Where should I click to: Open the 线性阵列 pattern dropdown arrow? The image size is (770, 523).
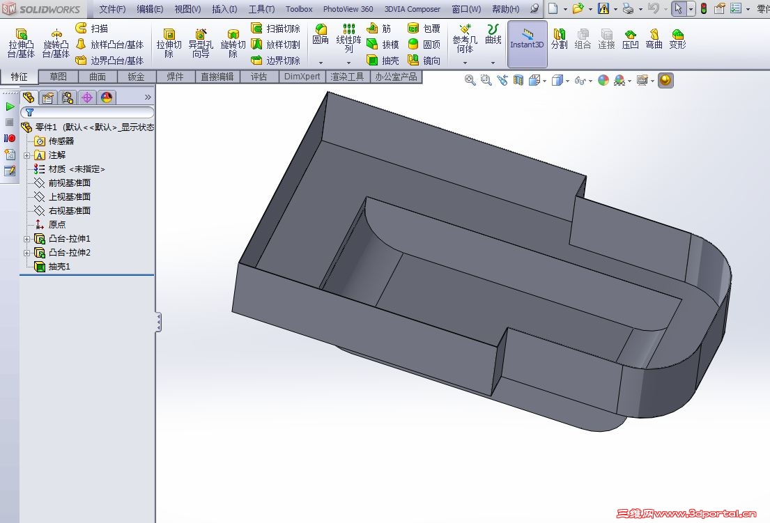click(x=348, y=63)
